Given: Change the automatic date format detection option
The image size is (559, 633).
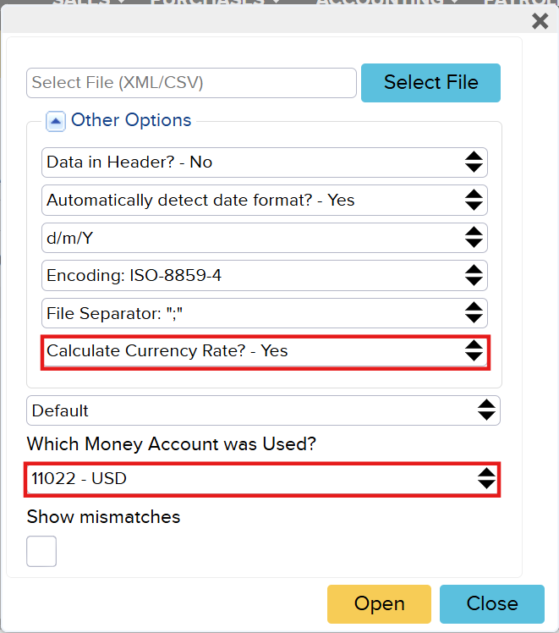Looking at the screenshot, I should click(264, 201).
